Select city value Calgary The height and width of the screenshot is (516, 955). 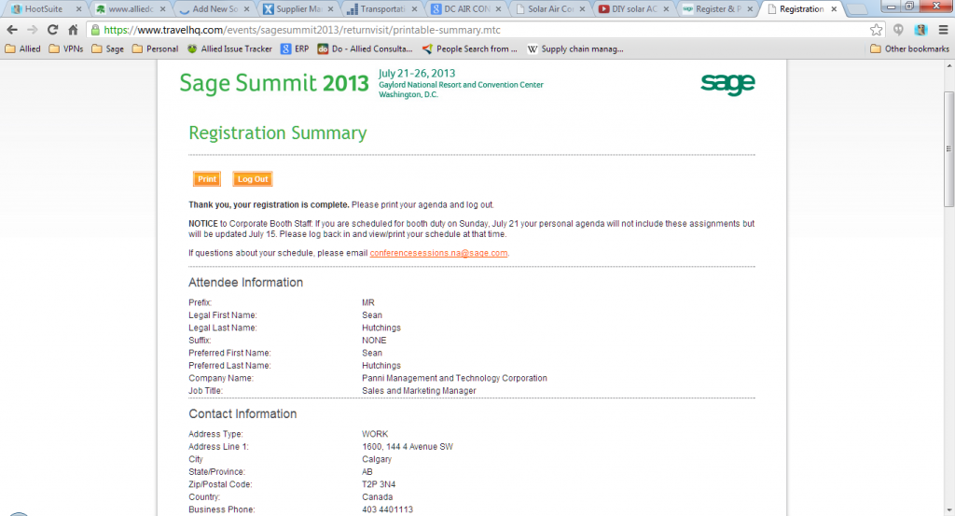coord(377,459)
